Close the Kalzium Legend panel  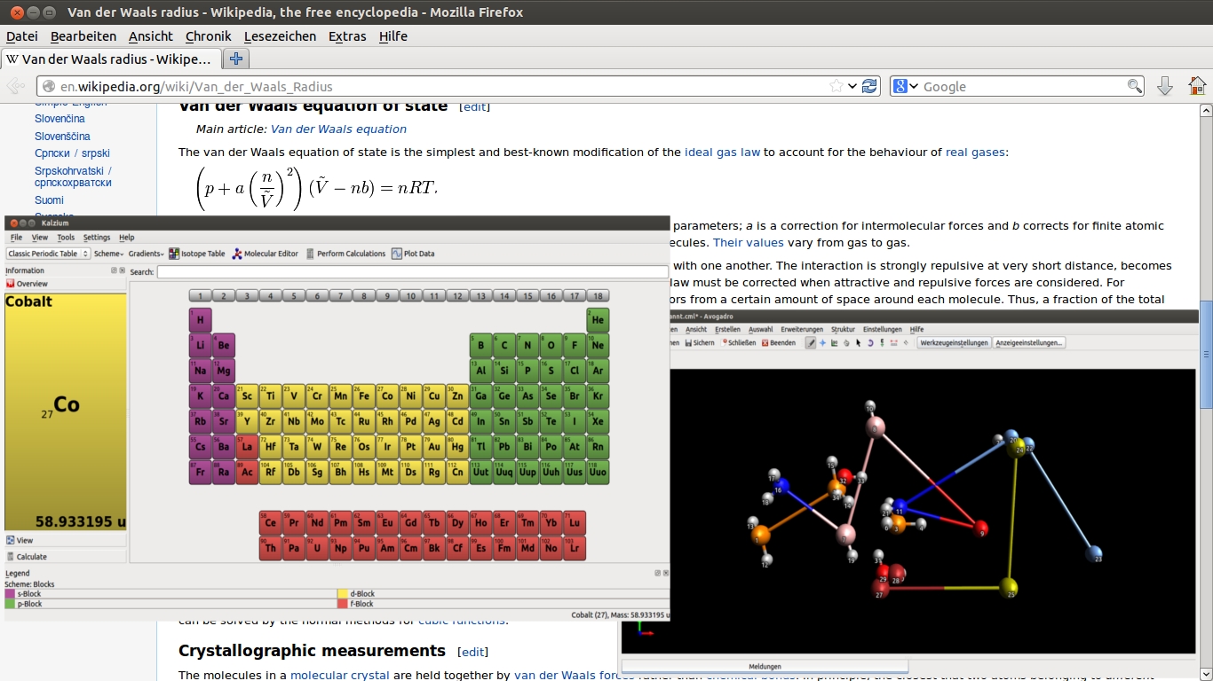coord(665,574)
